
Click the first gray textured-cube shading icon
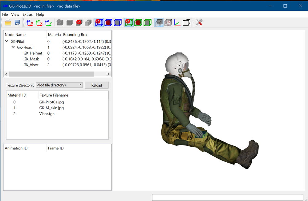pyautogui.click(x=60, y=22)
